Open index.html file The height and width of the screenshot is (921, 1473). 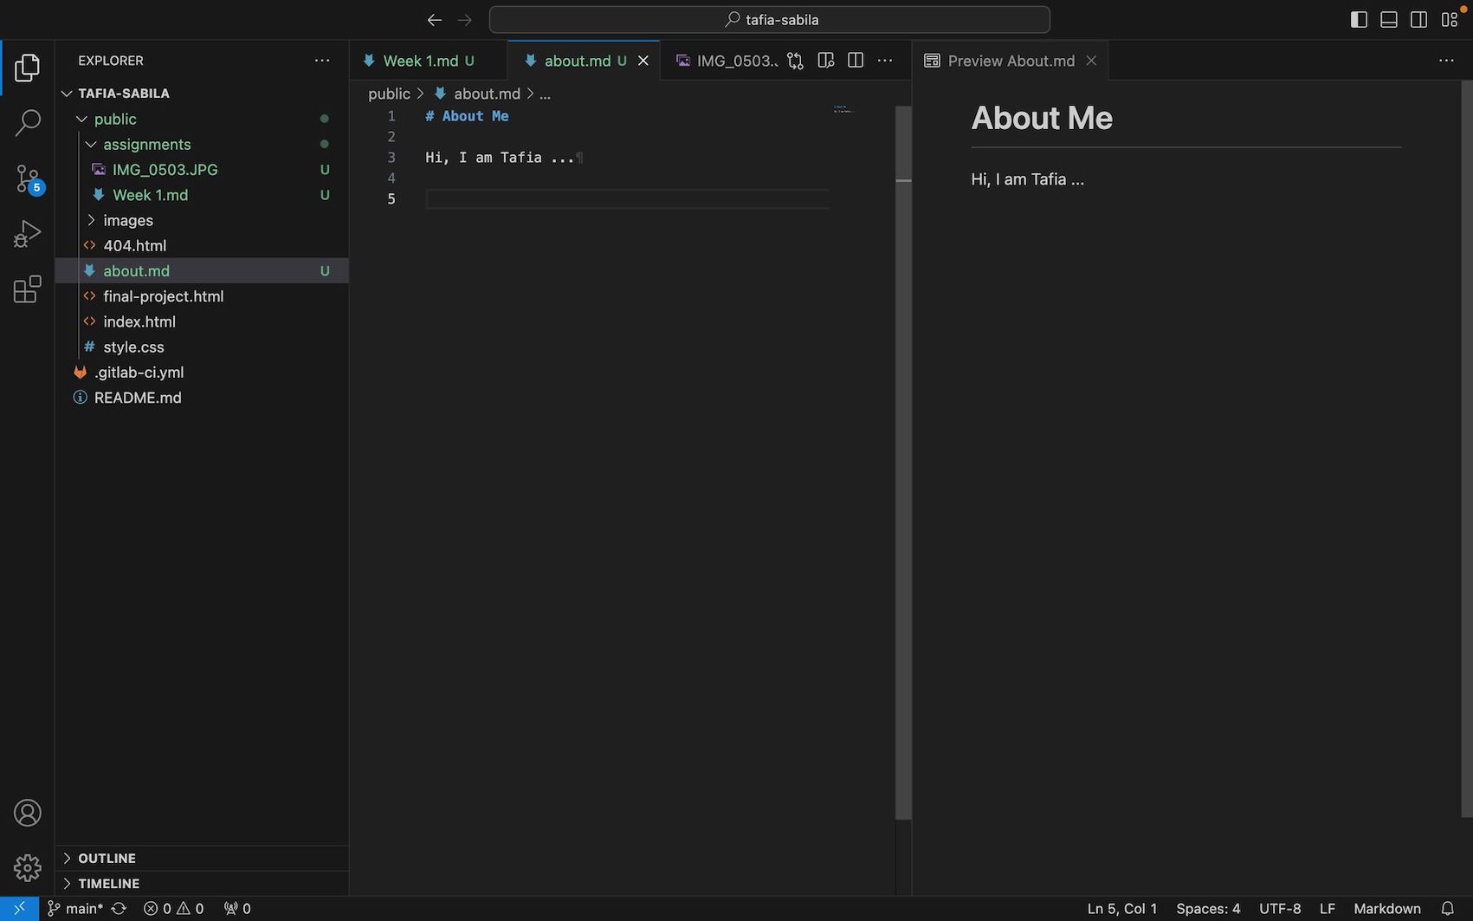[x=202, y=321]
